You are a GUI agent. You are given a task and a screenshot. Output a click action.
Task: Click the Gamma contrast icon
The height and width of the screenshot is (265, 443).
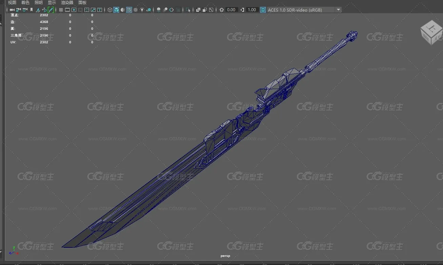242,10
